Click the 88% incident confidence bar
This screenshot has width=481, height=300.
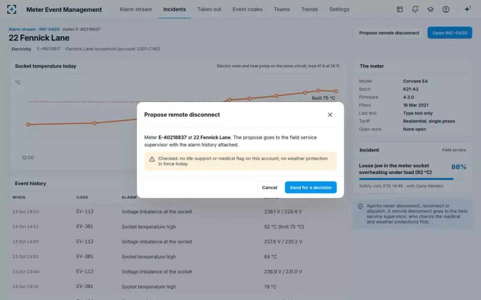(412, 179)
